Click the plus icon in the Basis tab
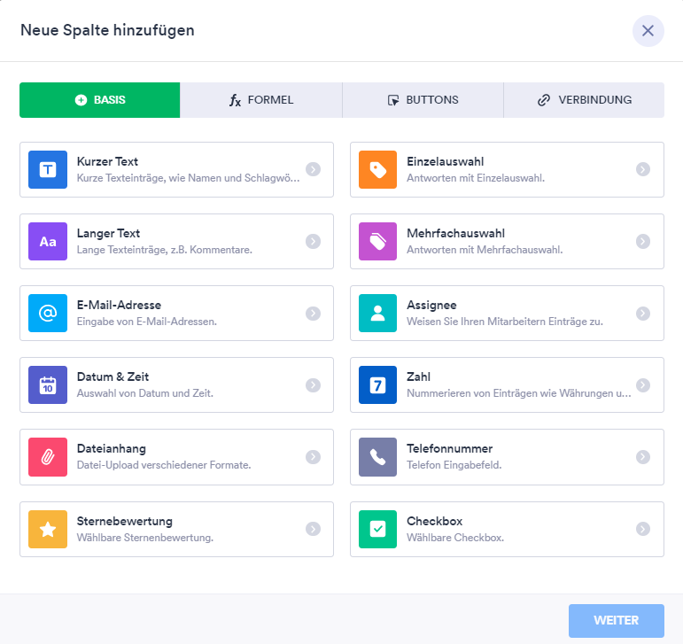683x644 pixels. click(x=81, y=100)
